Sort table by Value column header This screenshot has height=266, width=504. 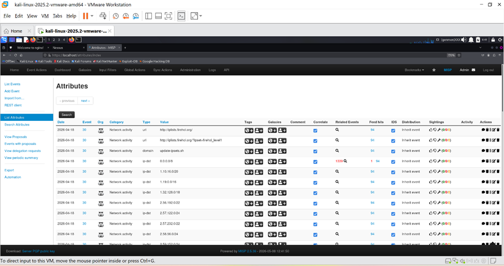click(164, 122)
